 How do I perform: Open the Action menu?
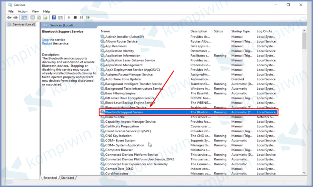point(22,11)
